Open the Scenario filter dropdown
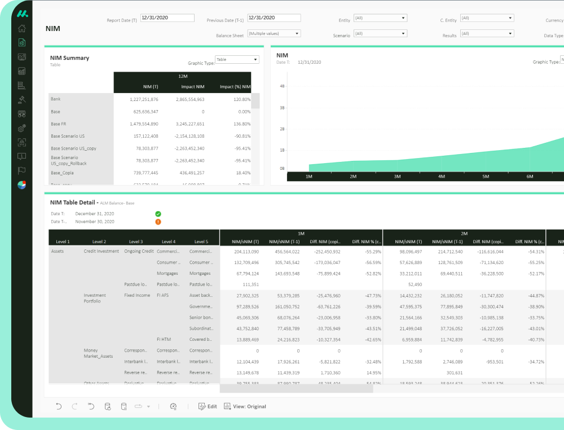The width and height of the screenshot is (564, 430). (x=380, y=33)
